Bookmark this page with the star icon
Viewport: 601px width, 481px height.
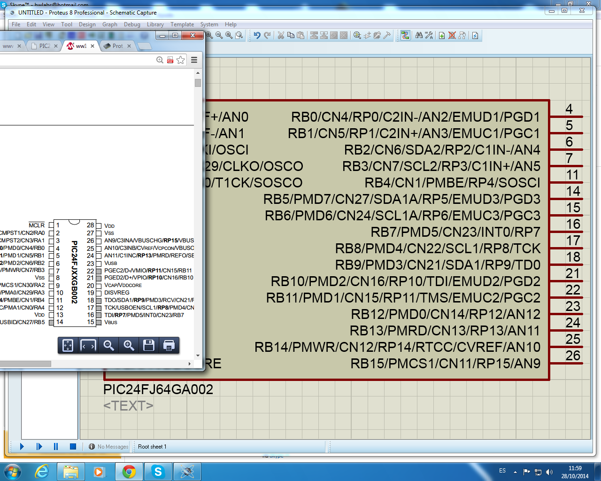click(181, 60)
